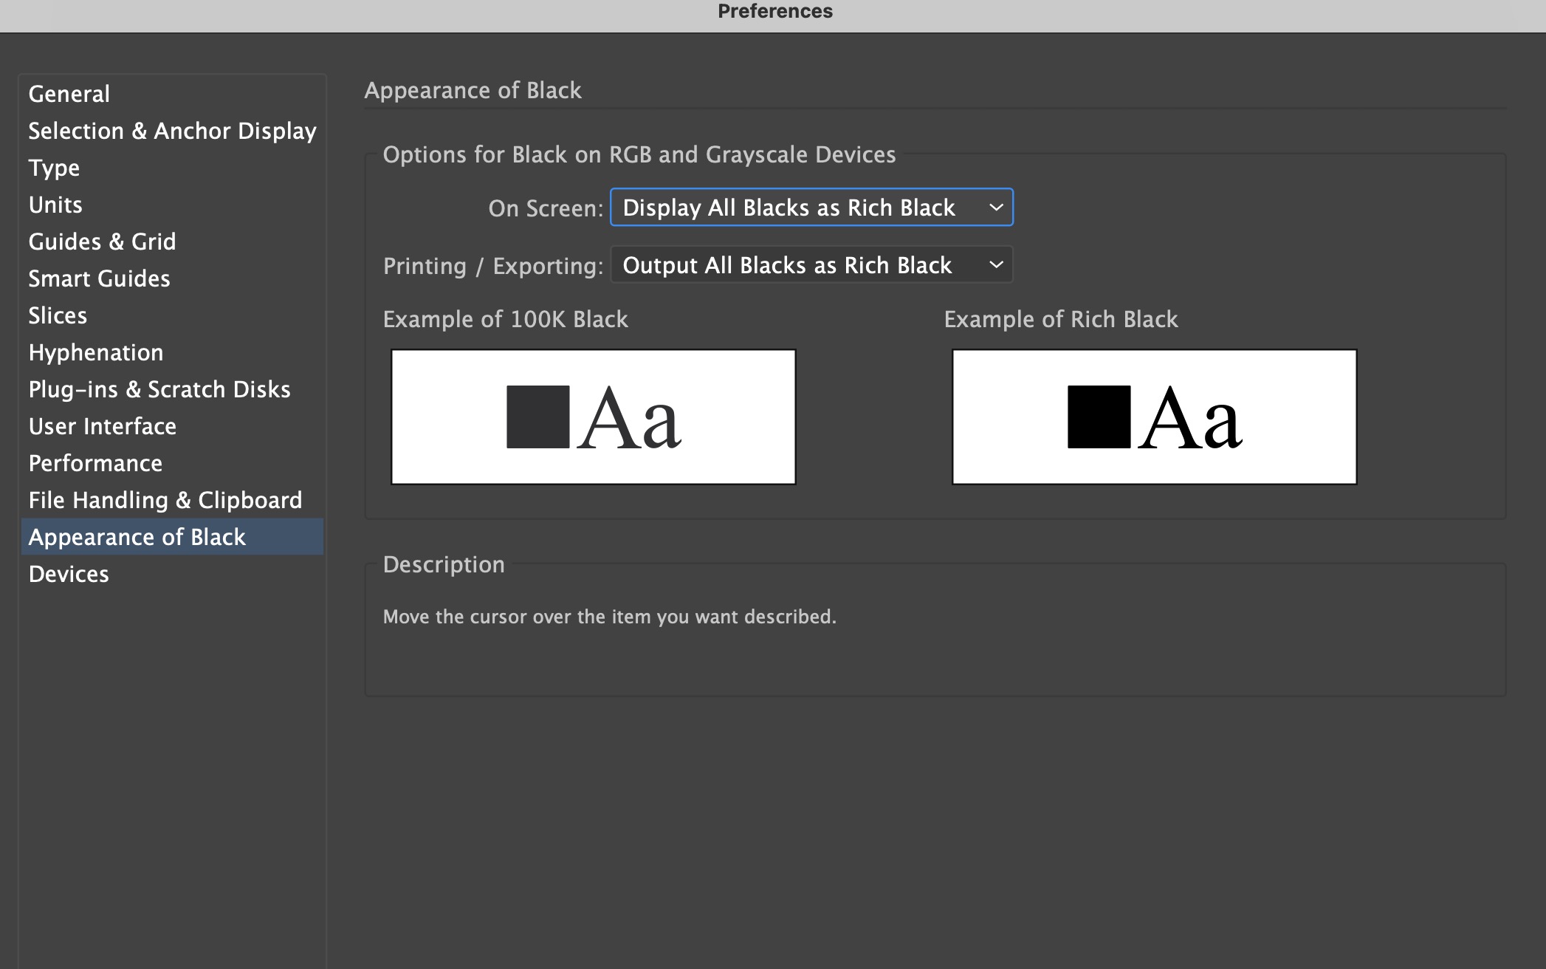Open the Devices preferences section
1546x969 pixels.
tap(69, 574)
